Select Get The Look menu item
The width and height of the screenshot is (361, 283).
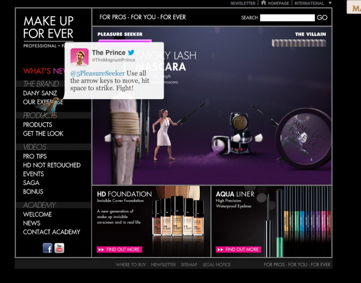click(43, 134)
